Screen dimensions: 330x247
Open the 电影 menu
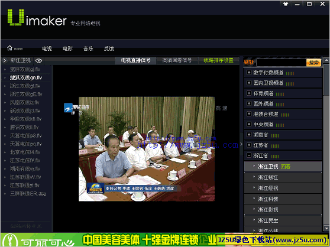point(67,48)
